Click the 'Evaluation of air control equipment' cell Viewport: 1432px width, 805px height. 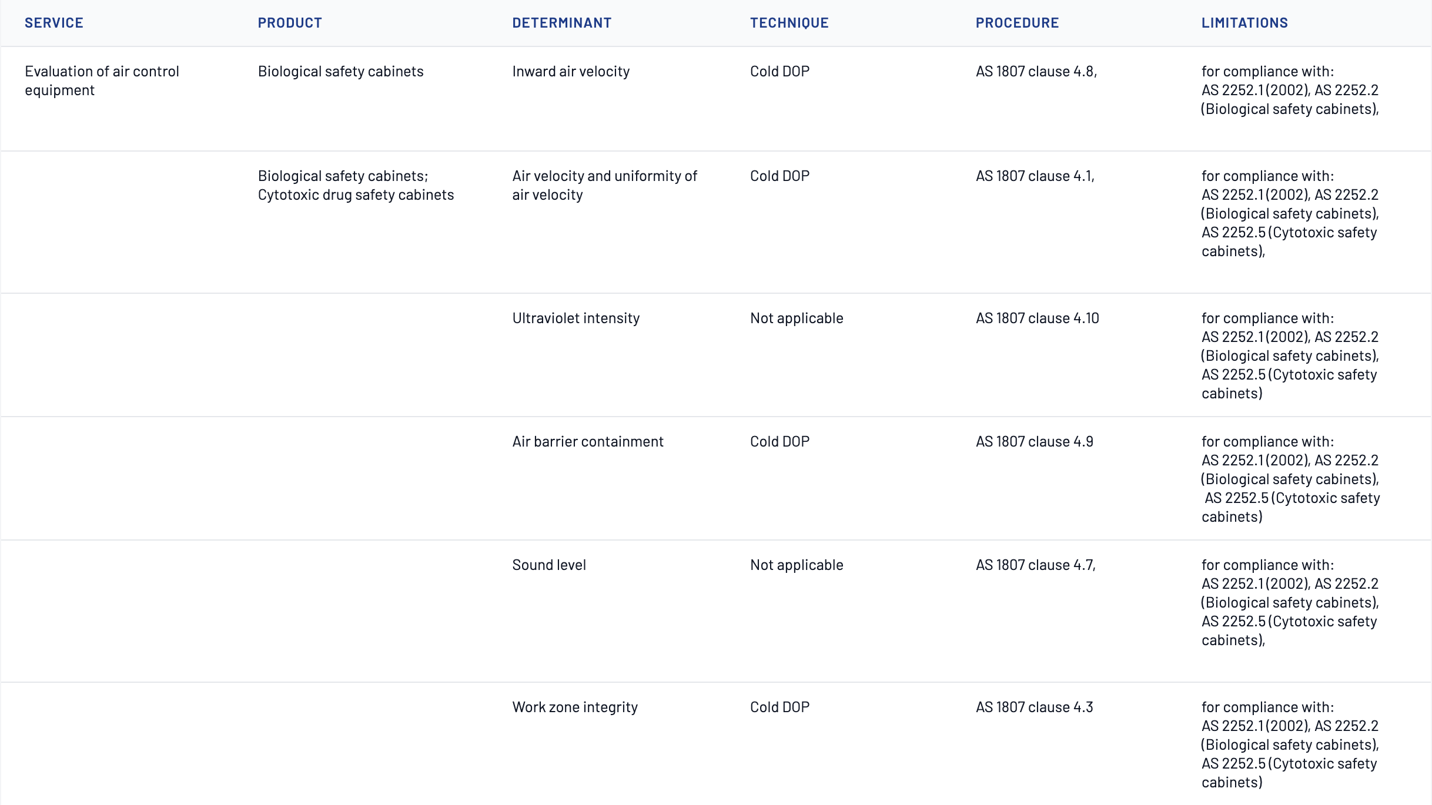102,80
